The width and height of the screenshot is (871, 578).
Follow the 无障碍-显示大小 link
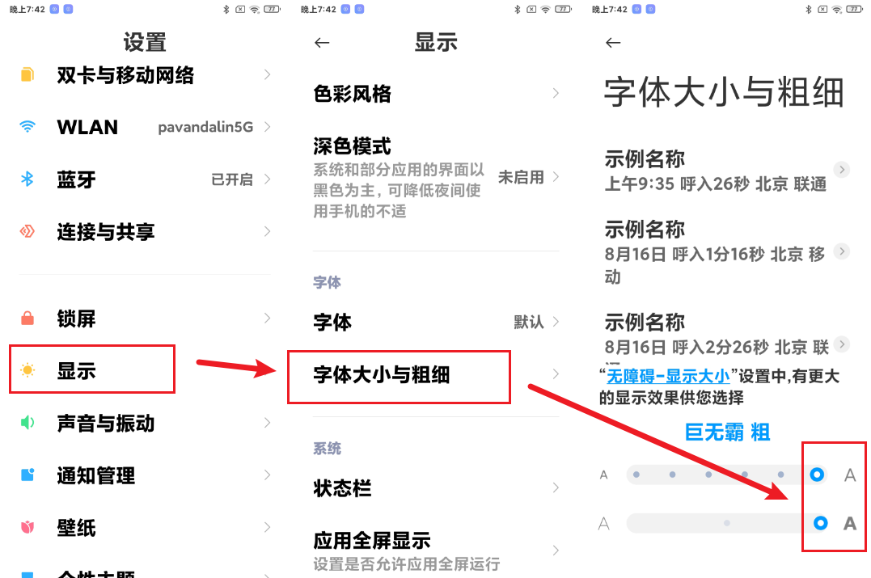(668, 377)
